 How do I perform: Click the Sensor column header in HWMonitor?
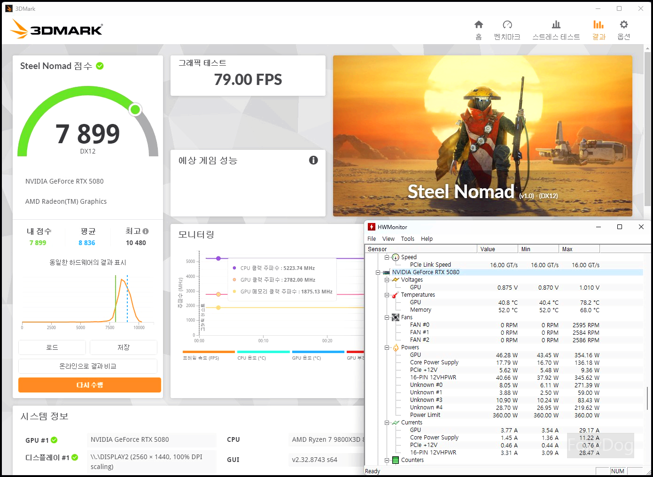point(421,249)
